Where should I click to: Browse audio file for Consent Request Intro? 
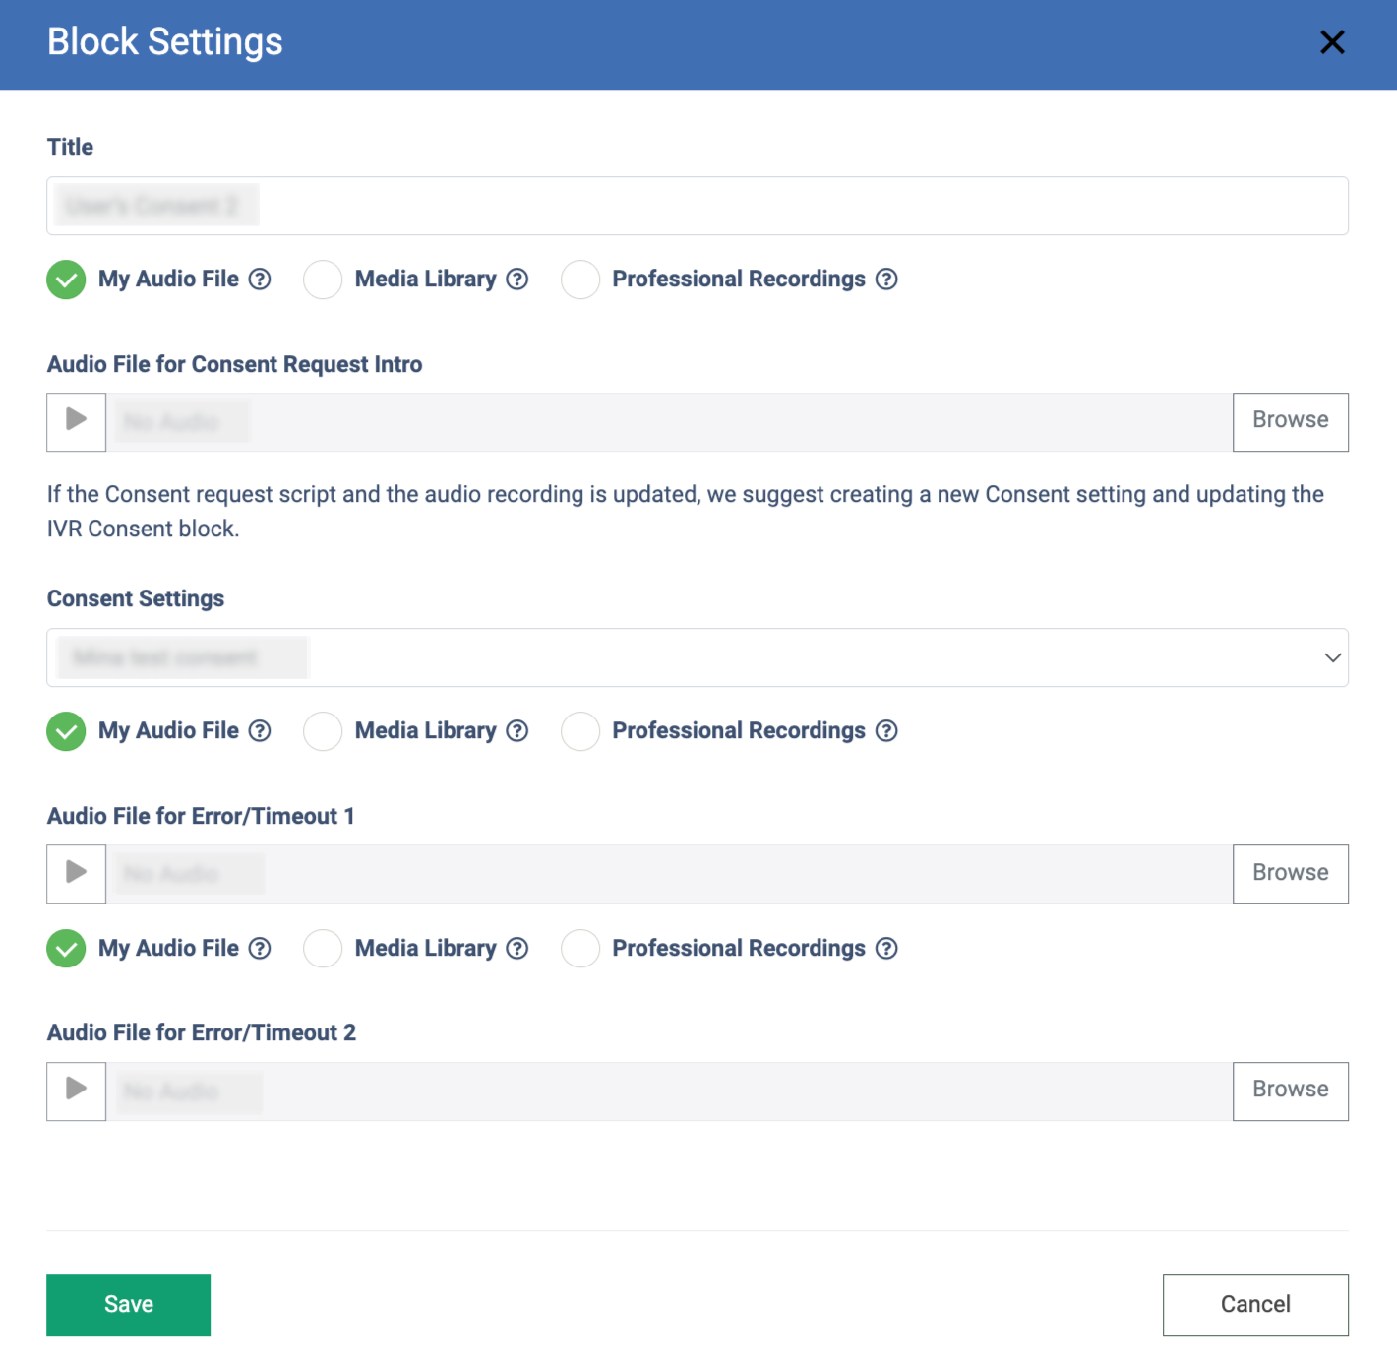(1290, 421)
